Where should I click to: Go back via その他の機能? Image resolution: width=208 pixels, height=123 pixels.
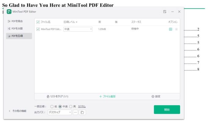tap(18, 111)
